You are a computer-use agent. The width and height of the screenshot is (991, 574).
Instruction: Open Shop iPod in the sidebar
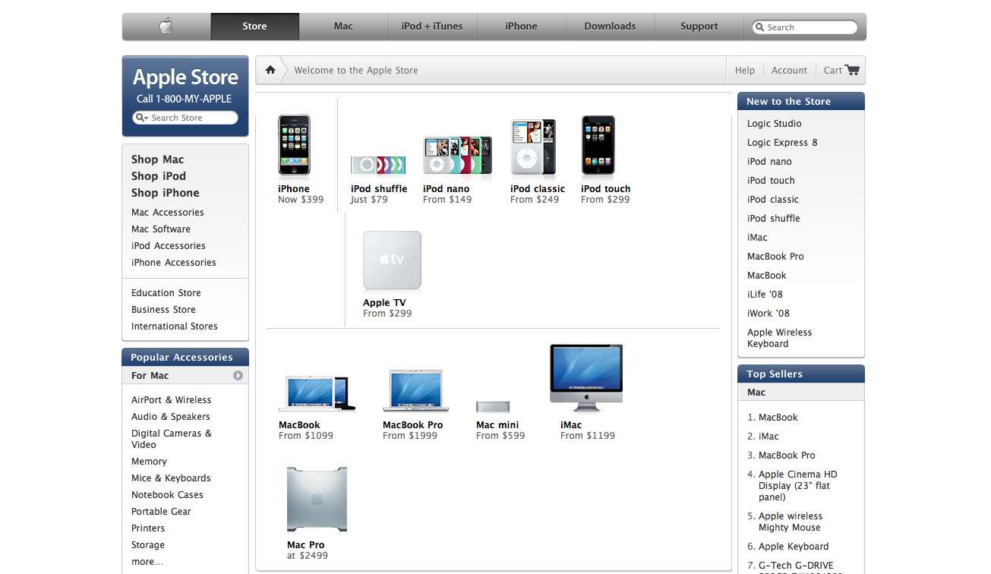(158, 176)
